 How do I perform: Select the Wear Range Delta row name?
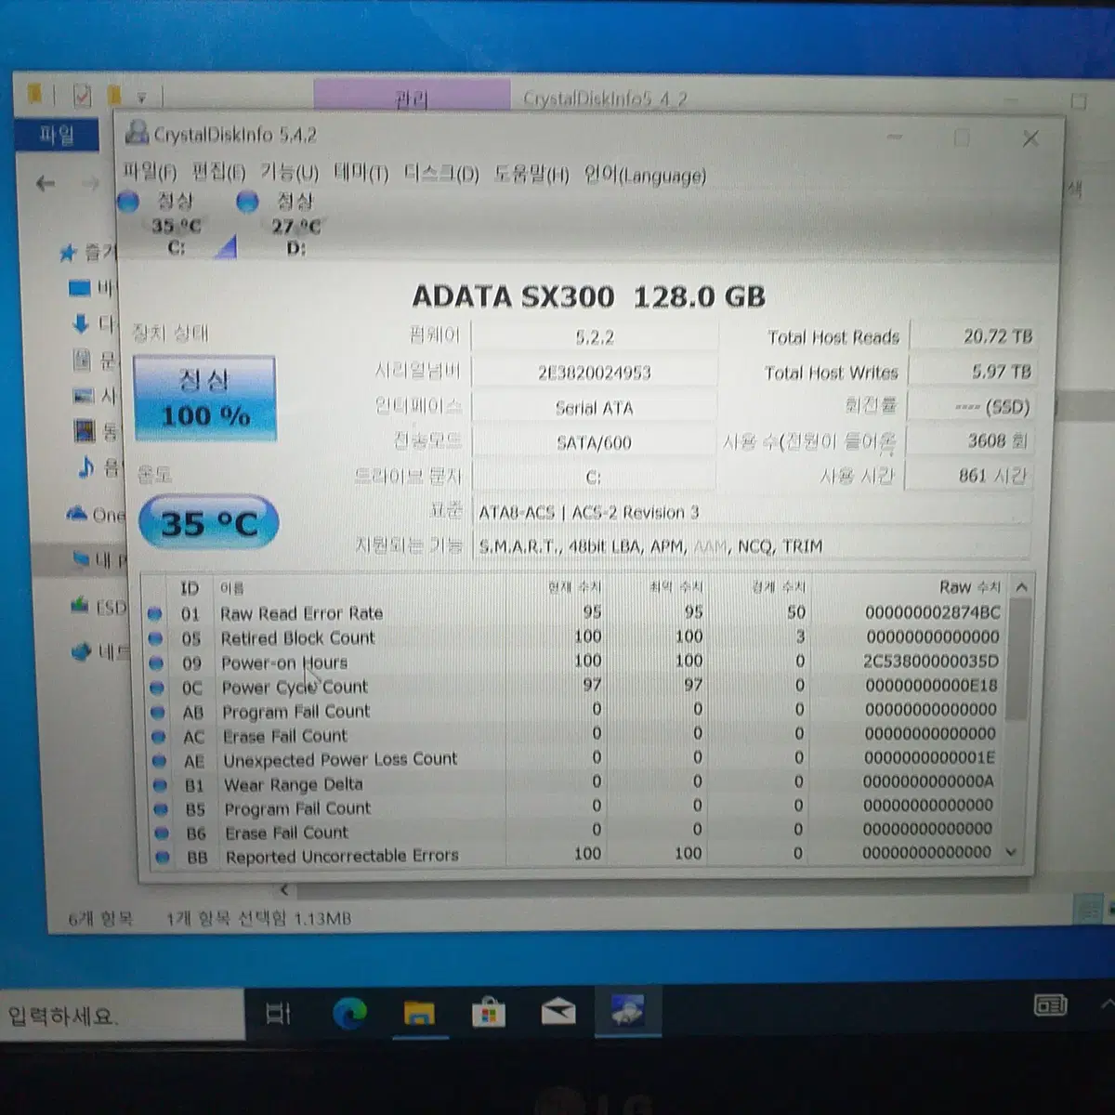pyautogui.click(x=293, y=784)
